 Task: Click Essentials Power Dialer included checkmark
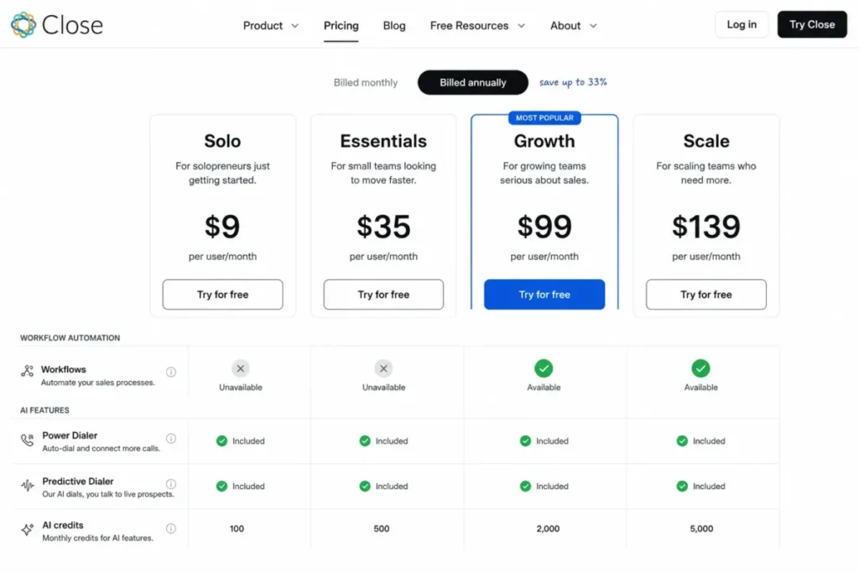365,441
